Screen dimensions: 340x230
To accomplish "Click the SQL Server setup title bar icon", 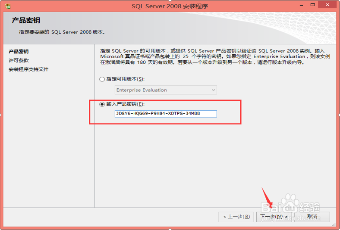I will pos(8,6).
